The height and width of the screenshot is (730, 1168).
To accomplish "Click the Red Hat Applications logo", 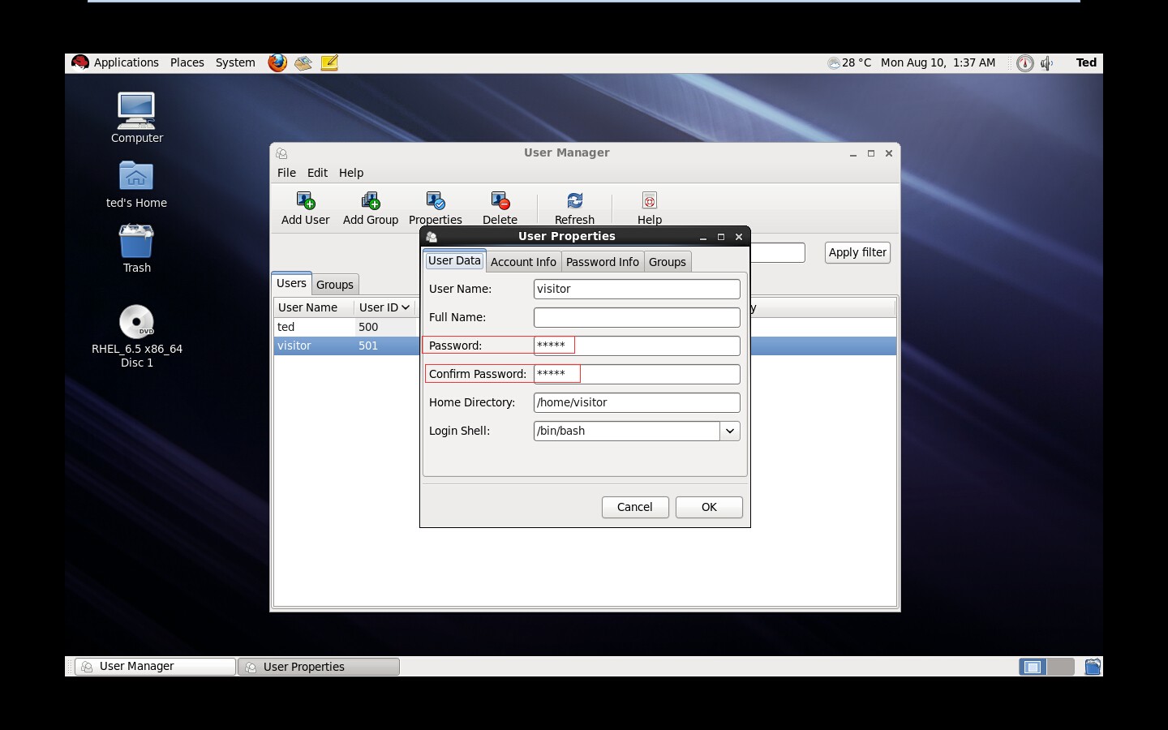I will tap(79, 62).
